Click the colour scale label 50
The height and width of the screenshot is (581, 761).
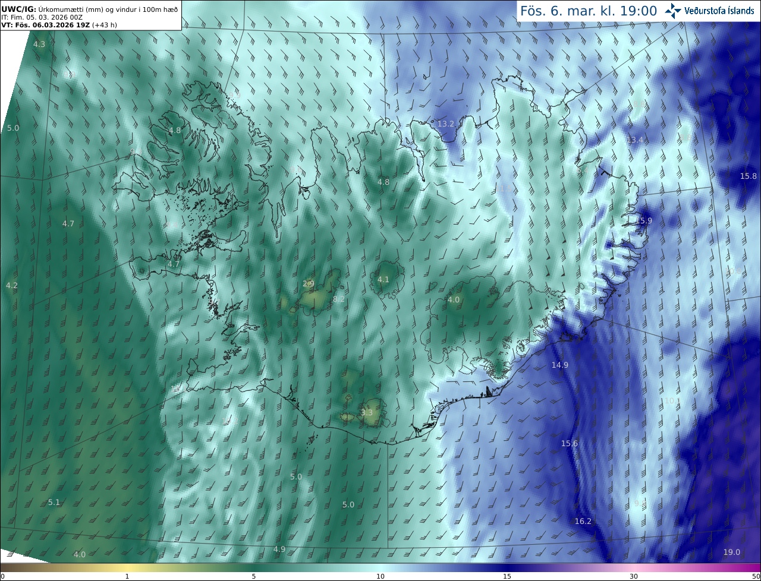[x=757, y=576]
